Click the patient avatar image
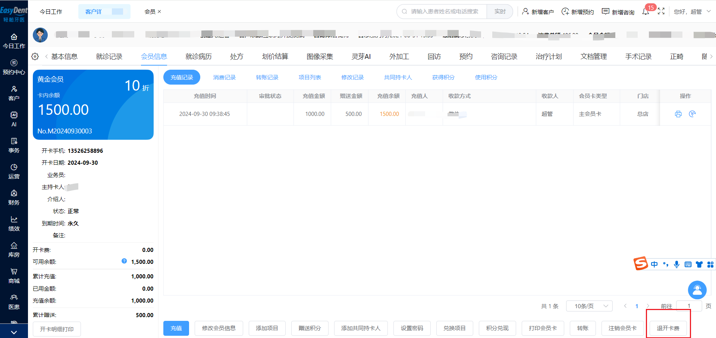Screen dimensions: 716x338 click(40, 35)
